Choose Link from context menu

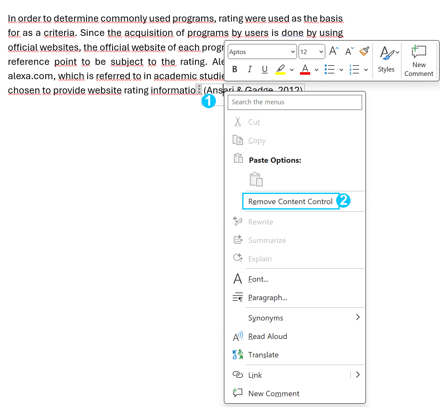[255, 375]
